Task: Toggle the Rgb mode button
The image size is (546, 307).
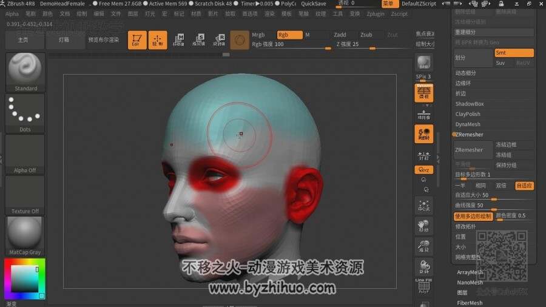Action: 290,35
